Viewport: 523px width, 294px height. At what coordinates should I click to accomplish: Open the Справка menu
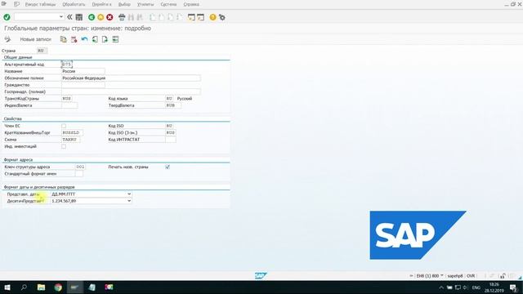[x=191, y=4]
